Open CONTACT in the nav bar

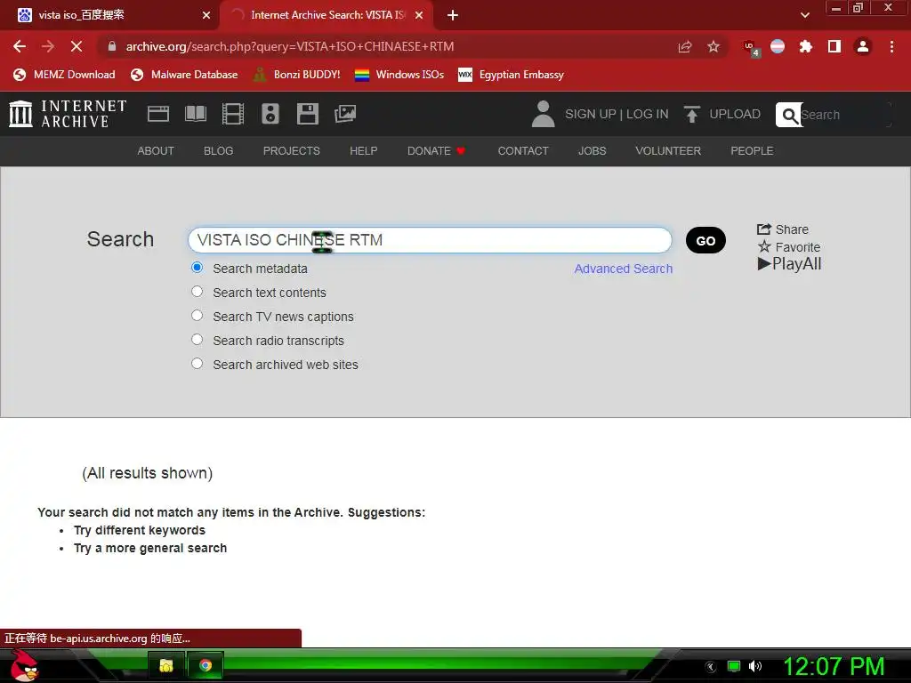(523, 151)
